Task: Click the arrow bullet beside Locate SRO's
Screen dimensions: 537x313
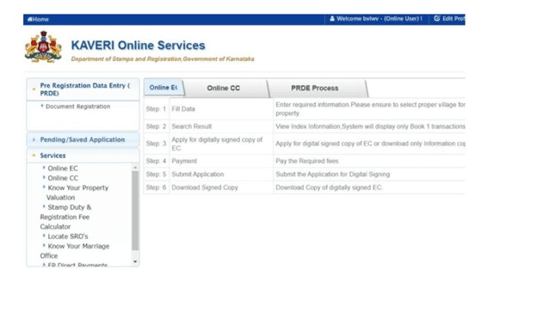Action: pos(44,236)
